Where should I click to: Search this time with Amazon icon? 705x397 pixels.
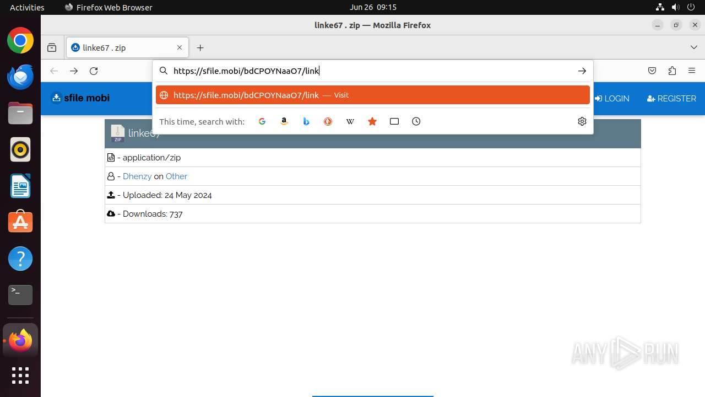(284, 121)
